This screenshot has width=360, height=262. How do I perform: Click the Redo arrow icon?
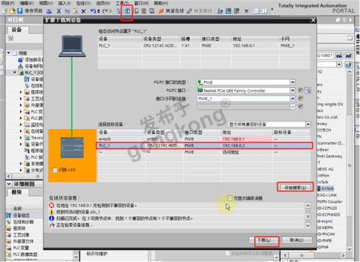pos(105,11)
